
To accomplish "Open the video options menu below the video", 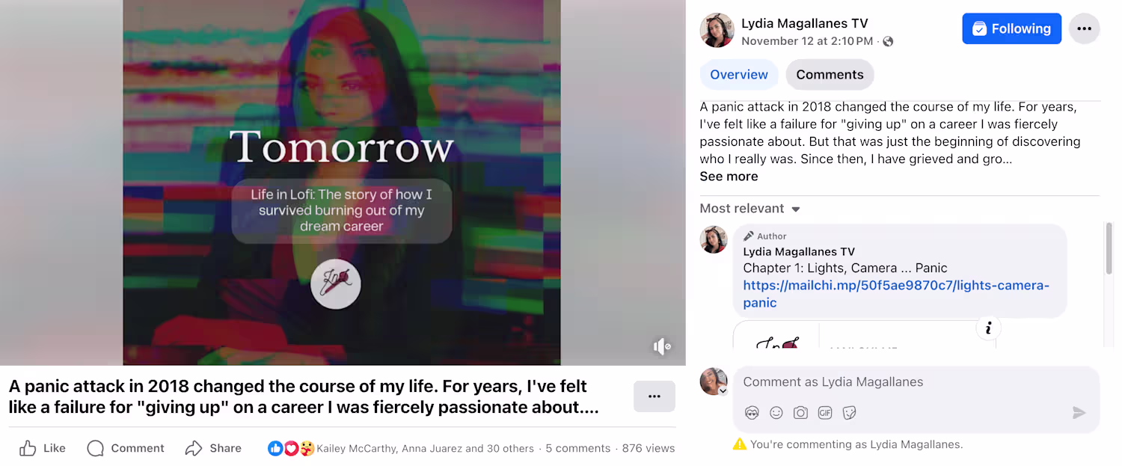I will [654, 396].
